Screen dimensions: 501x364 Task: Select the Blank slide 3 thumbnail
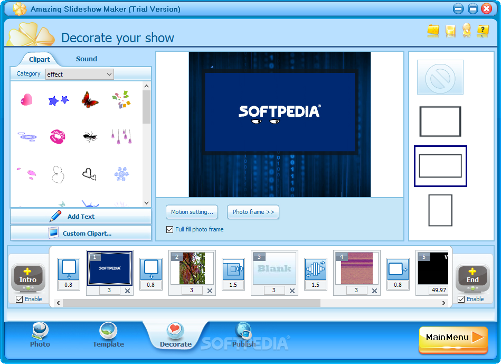point(274,268)
